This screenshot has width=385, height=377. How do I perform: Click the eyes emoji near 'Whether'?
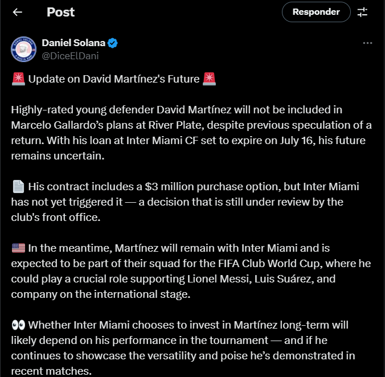pyautogui.click(x=18, y=325)
